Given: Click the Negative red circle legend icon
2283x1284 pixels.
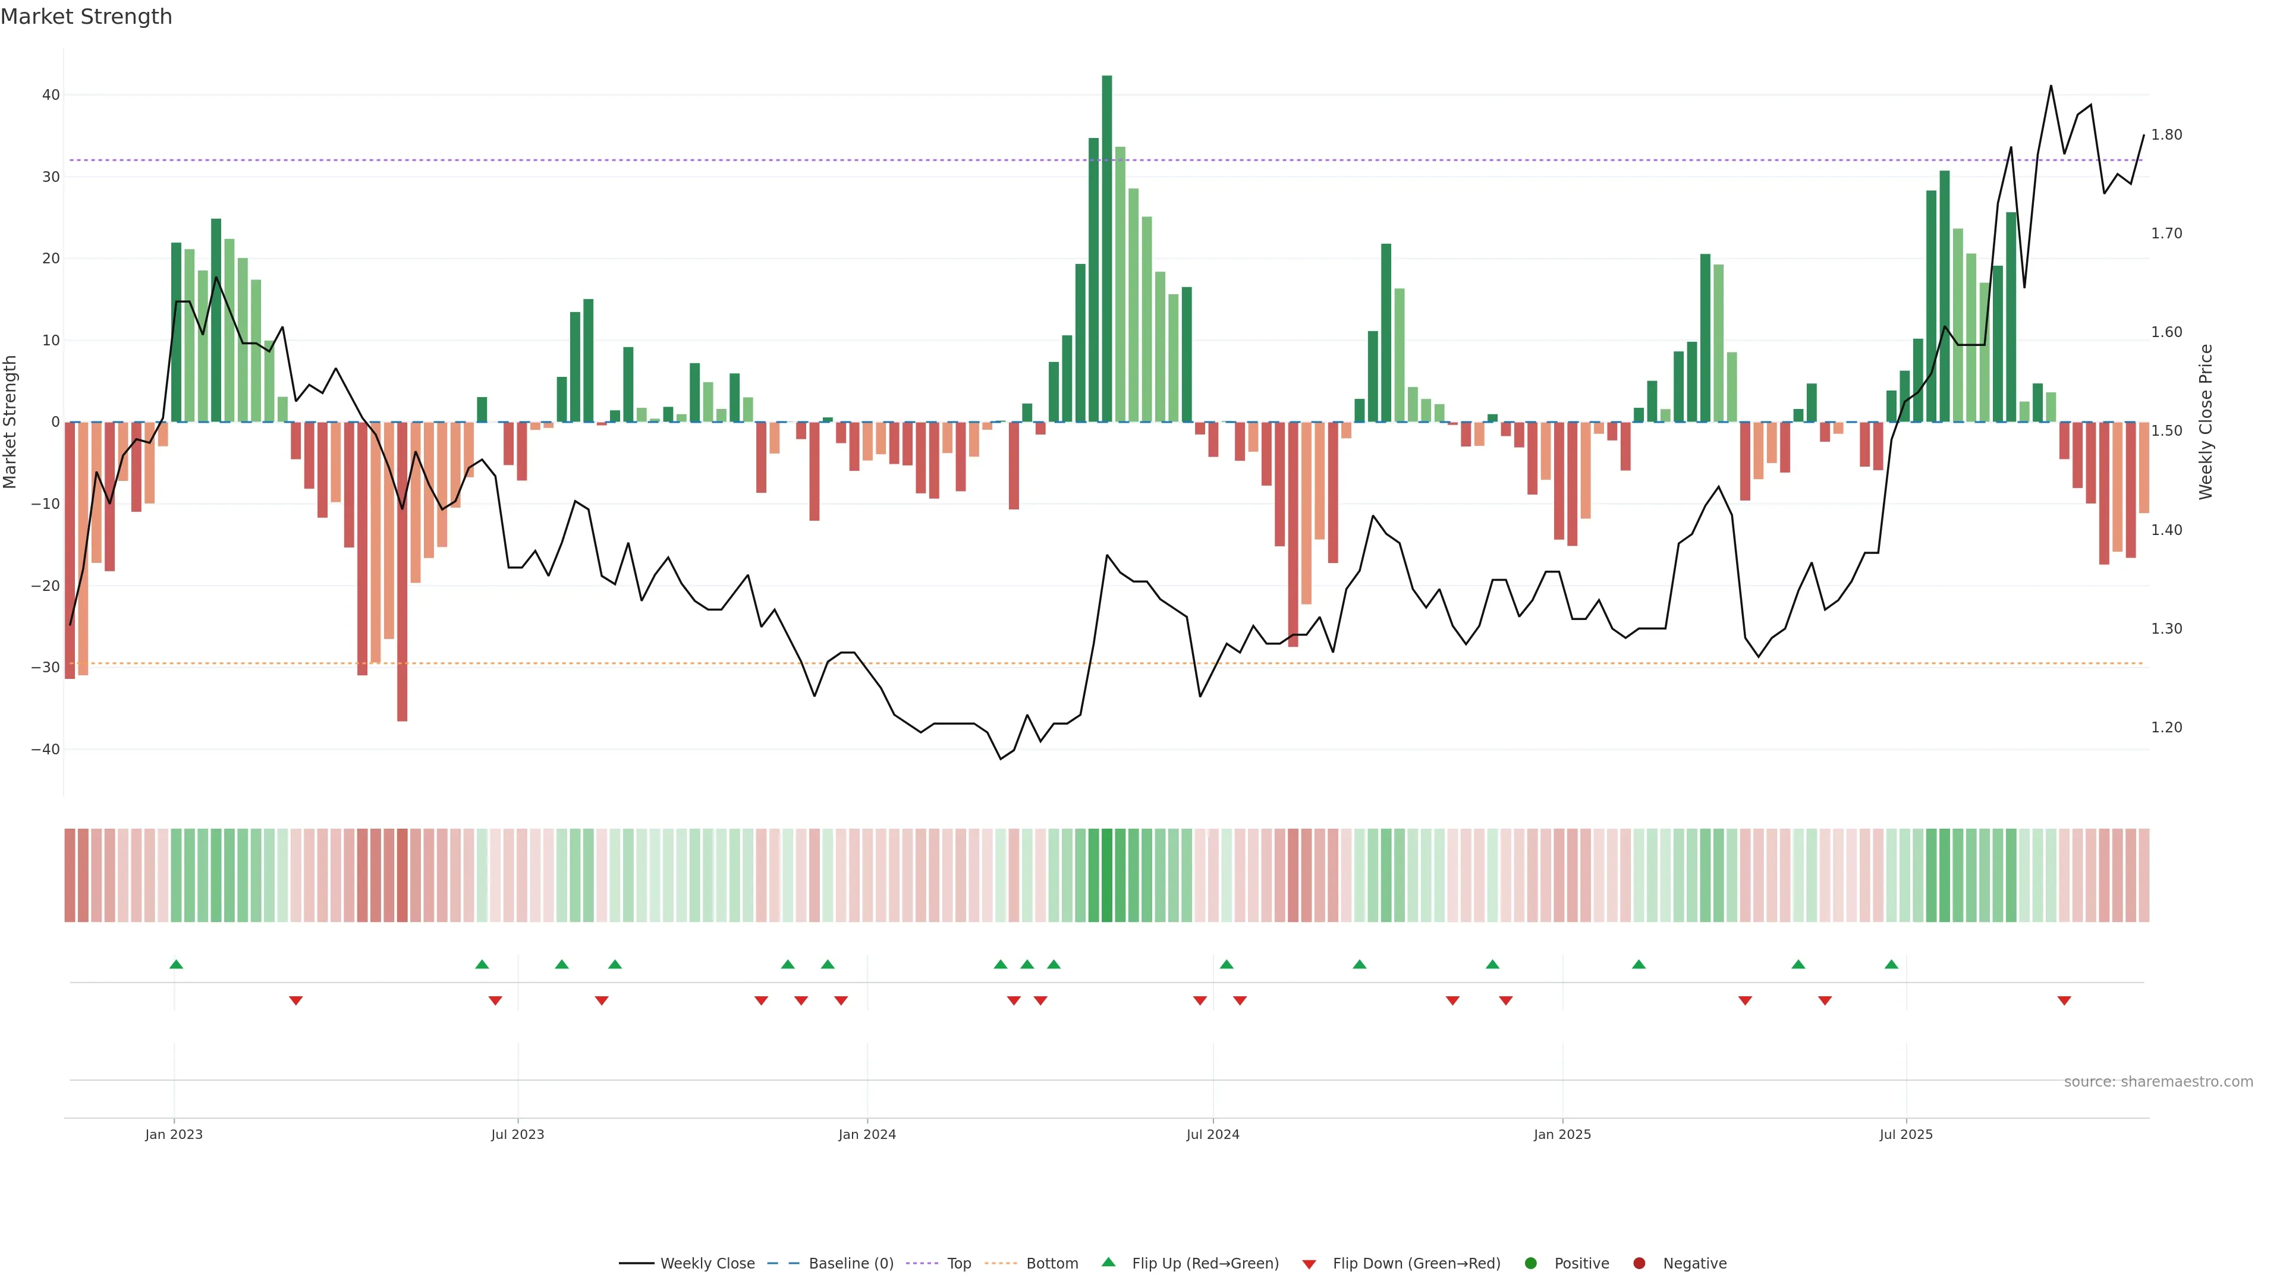Looking at the screenshot, I should pos(1639,1264).
